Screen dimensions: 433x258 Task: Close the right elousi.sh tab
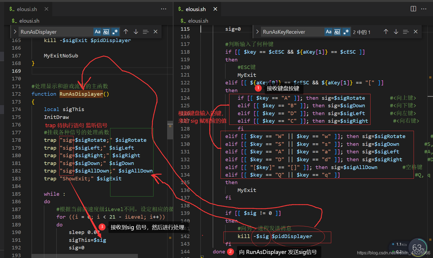[x=215, y=9]
